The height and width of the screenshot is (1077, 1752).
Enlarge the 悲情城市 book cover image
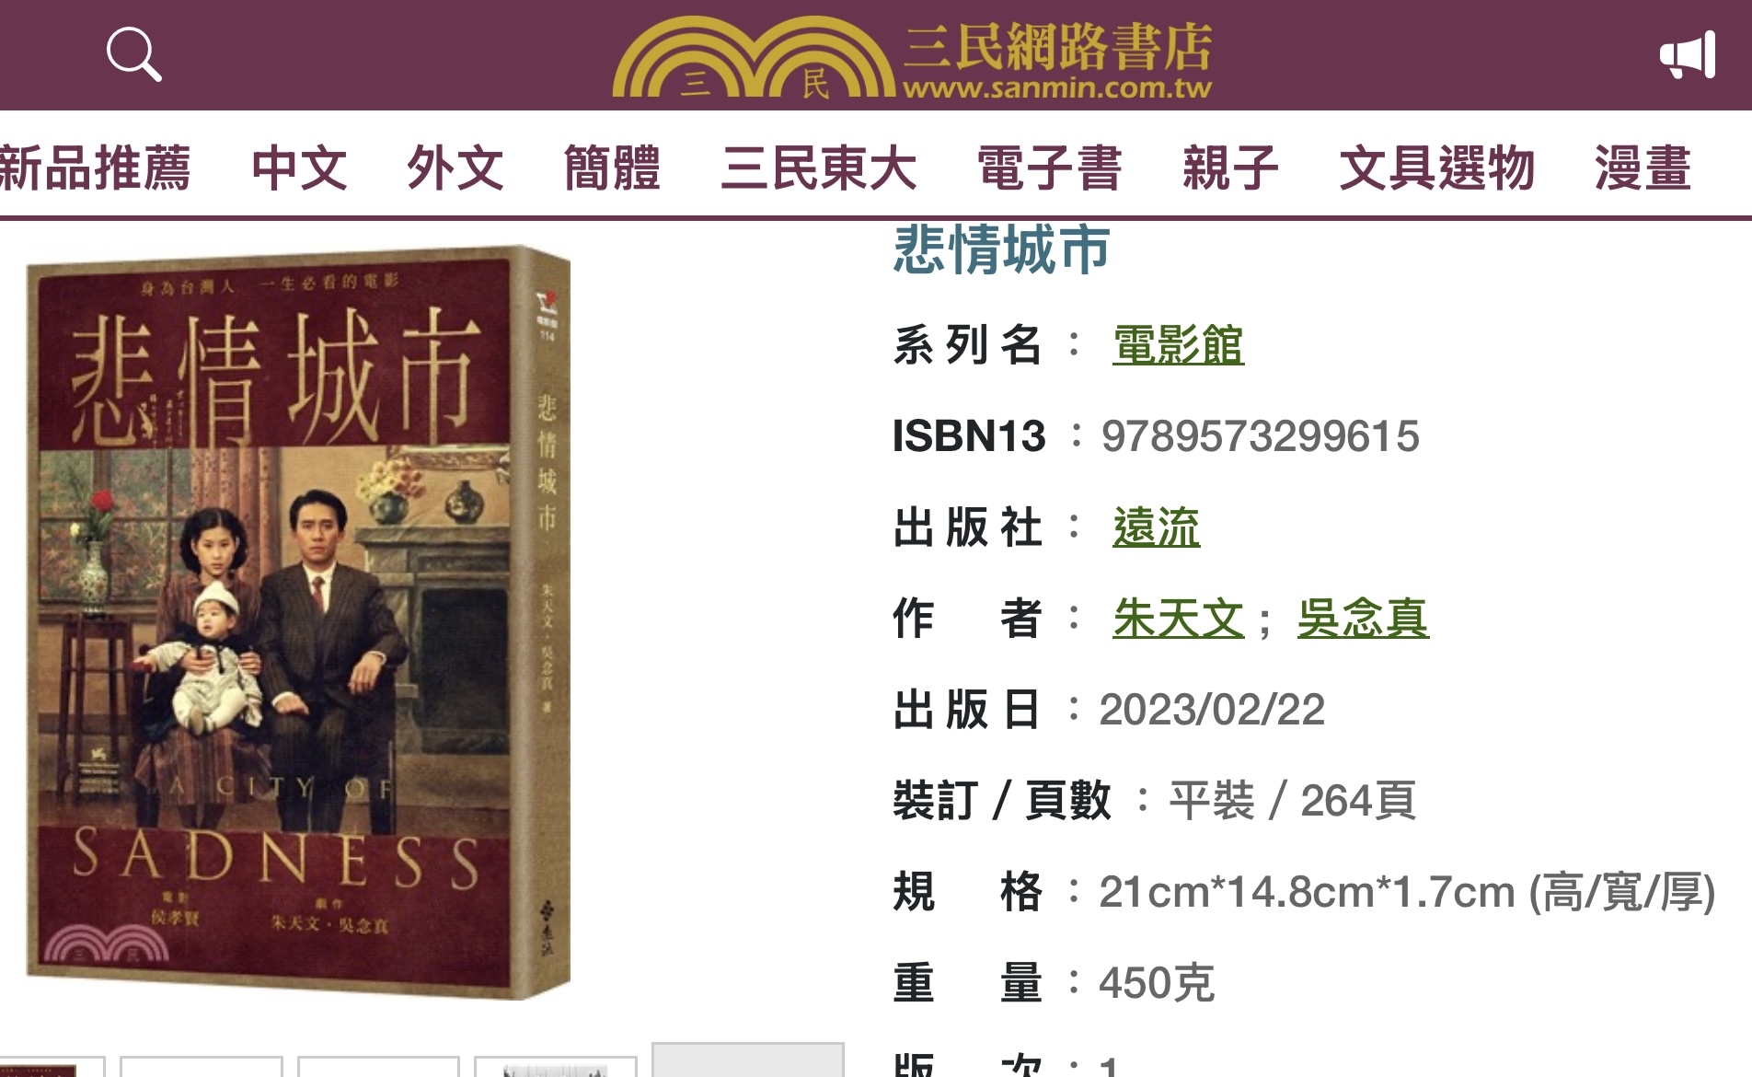[x=298, y=622]
